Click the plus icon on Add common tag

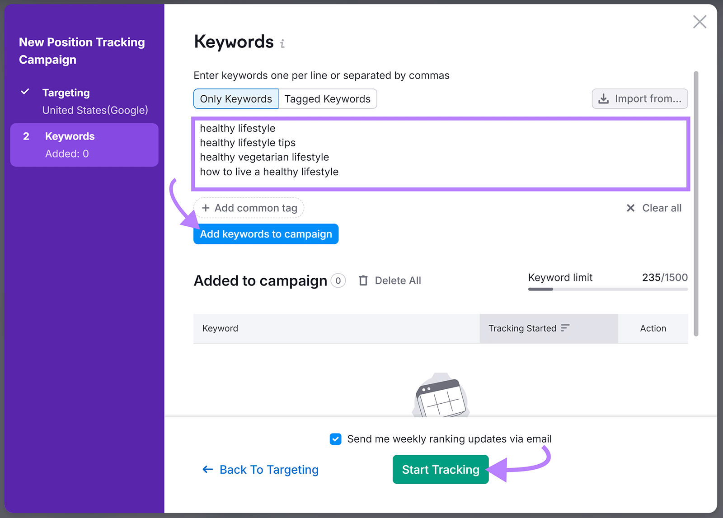207,208
